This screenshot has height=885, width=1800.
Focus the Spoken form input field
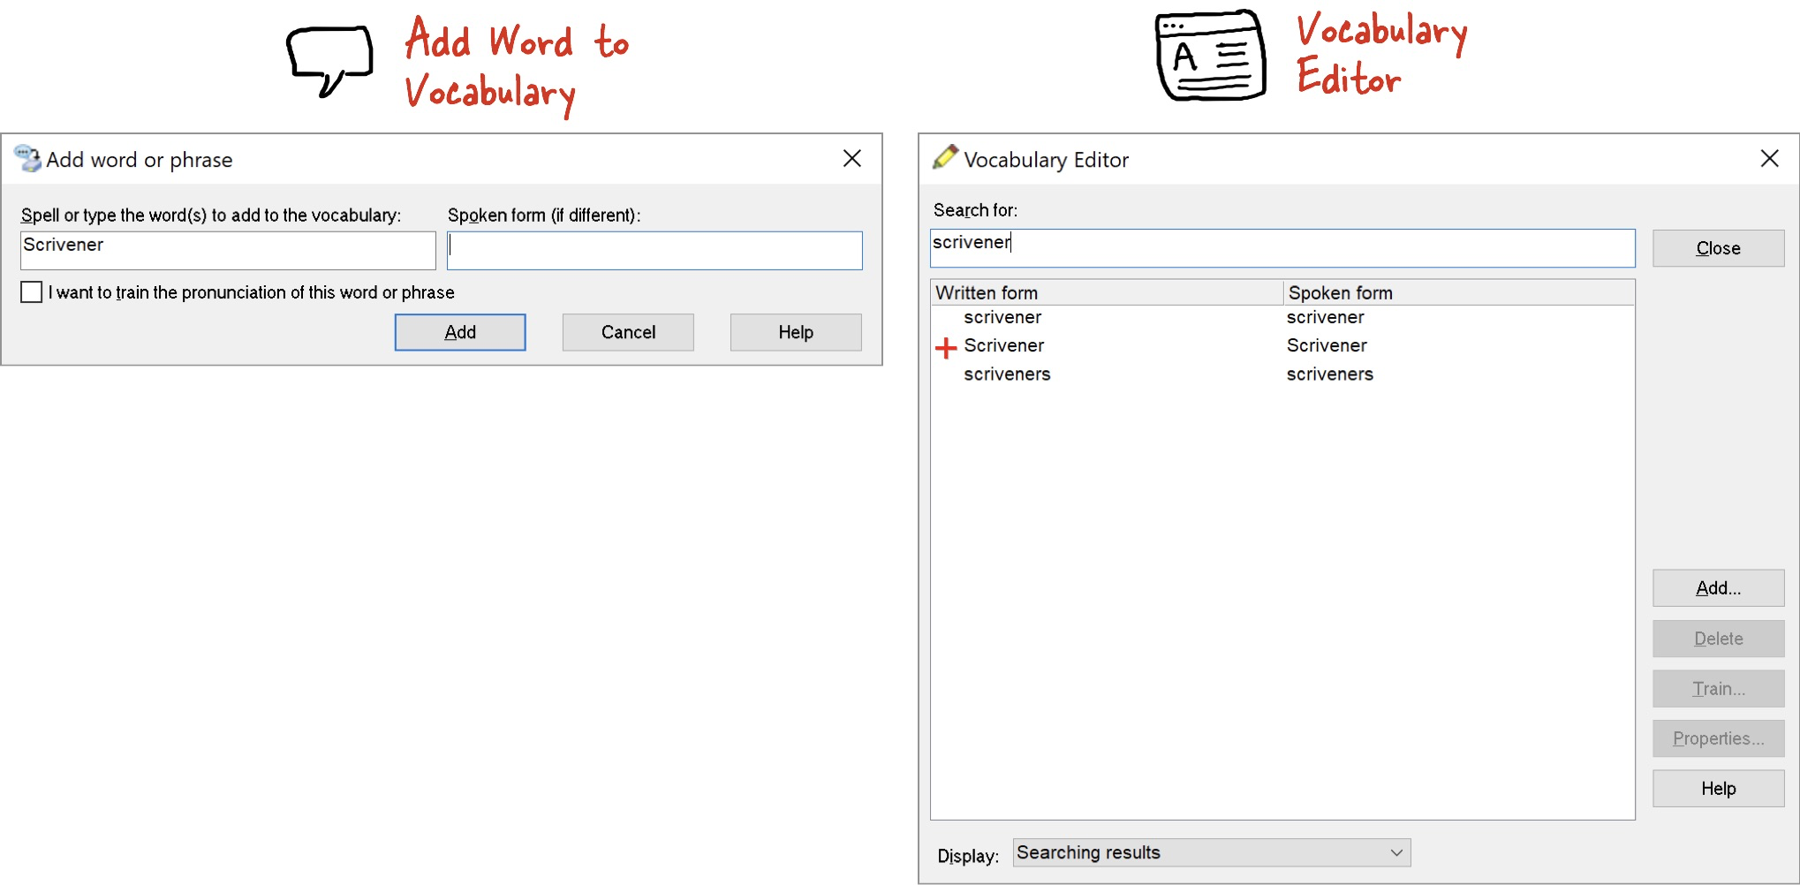click(x=654, y=251)
